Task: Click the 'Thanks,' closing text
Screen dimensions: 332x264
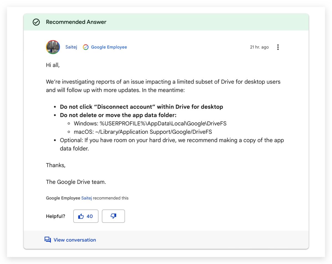Action: [x=56, y=165]
